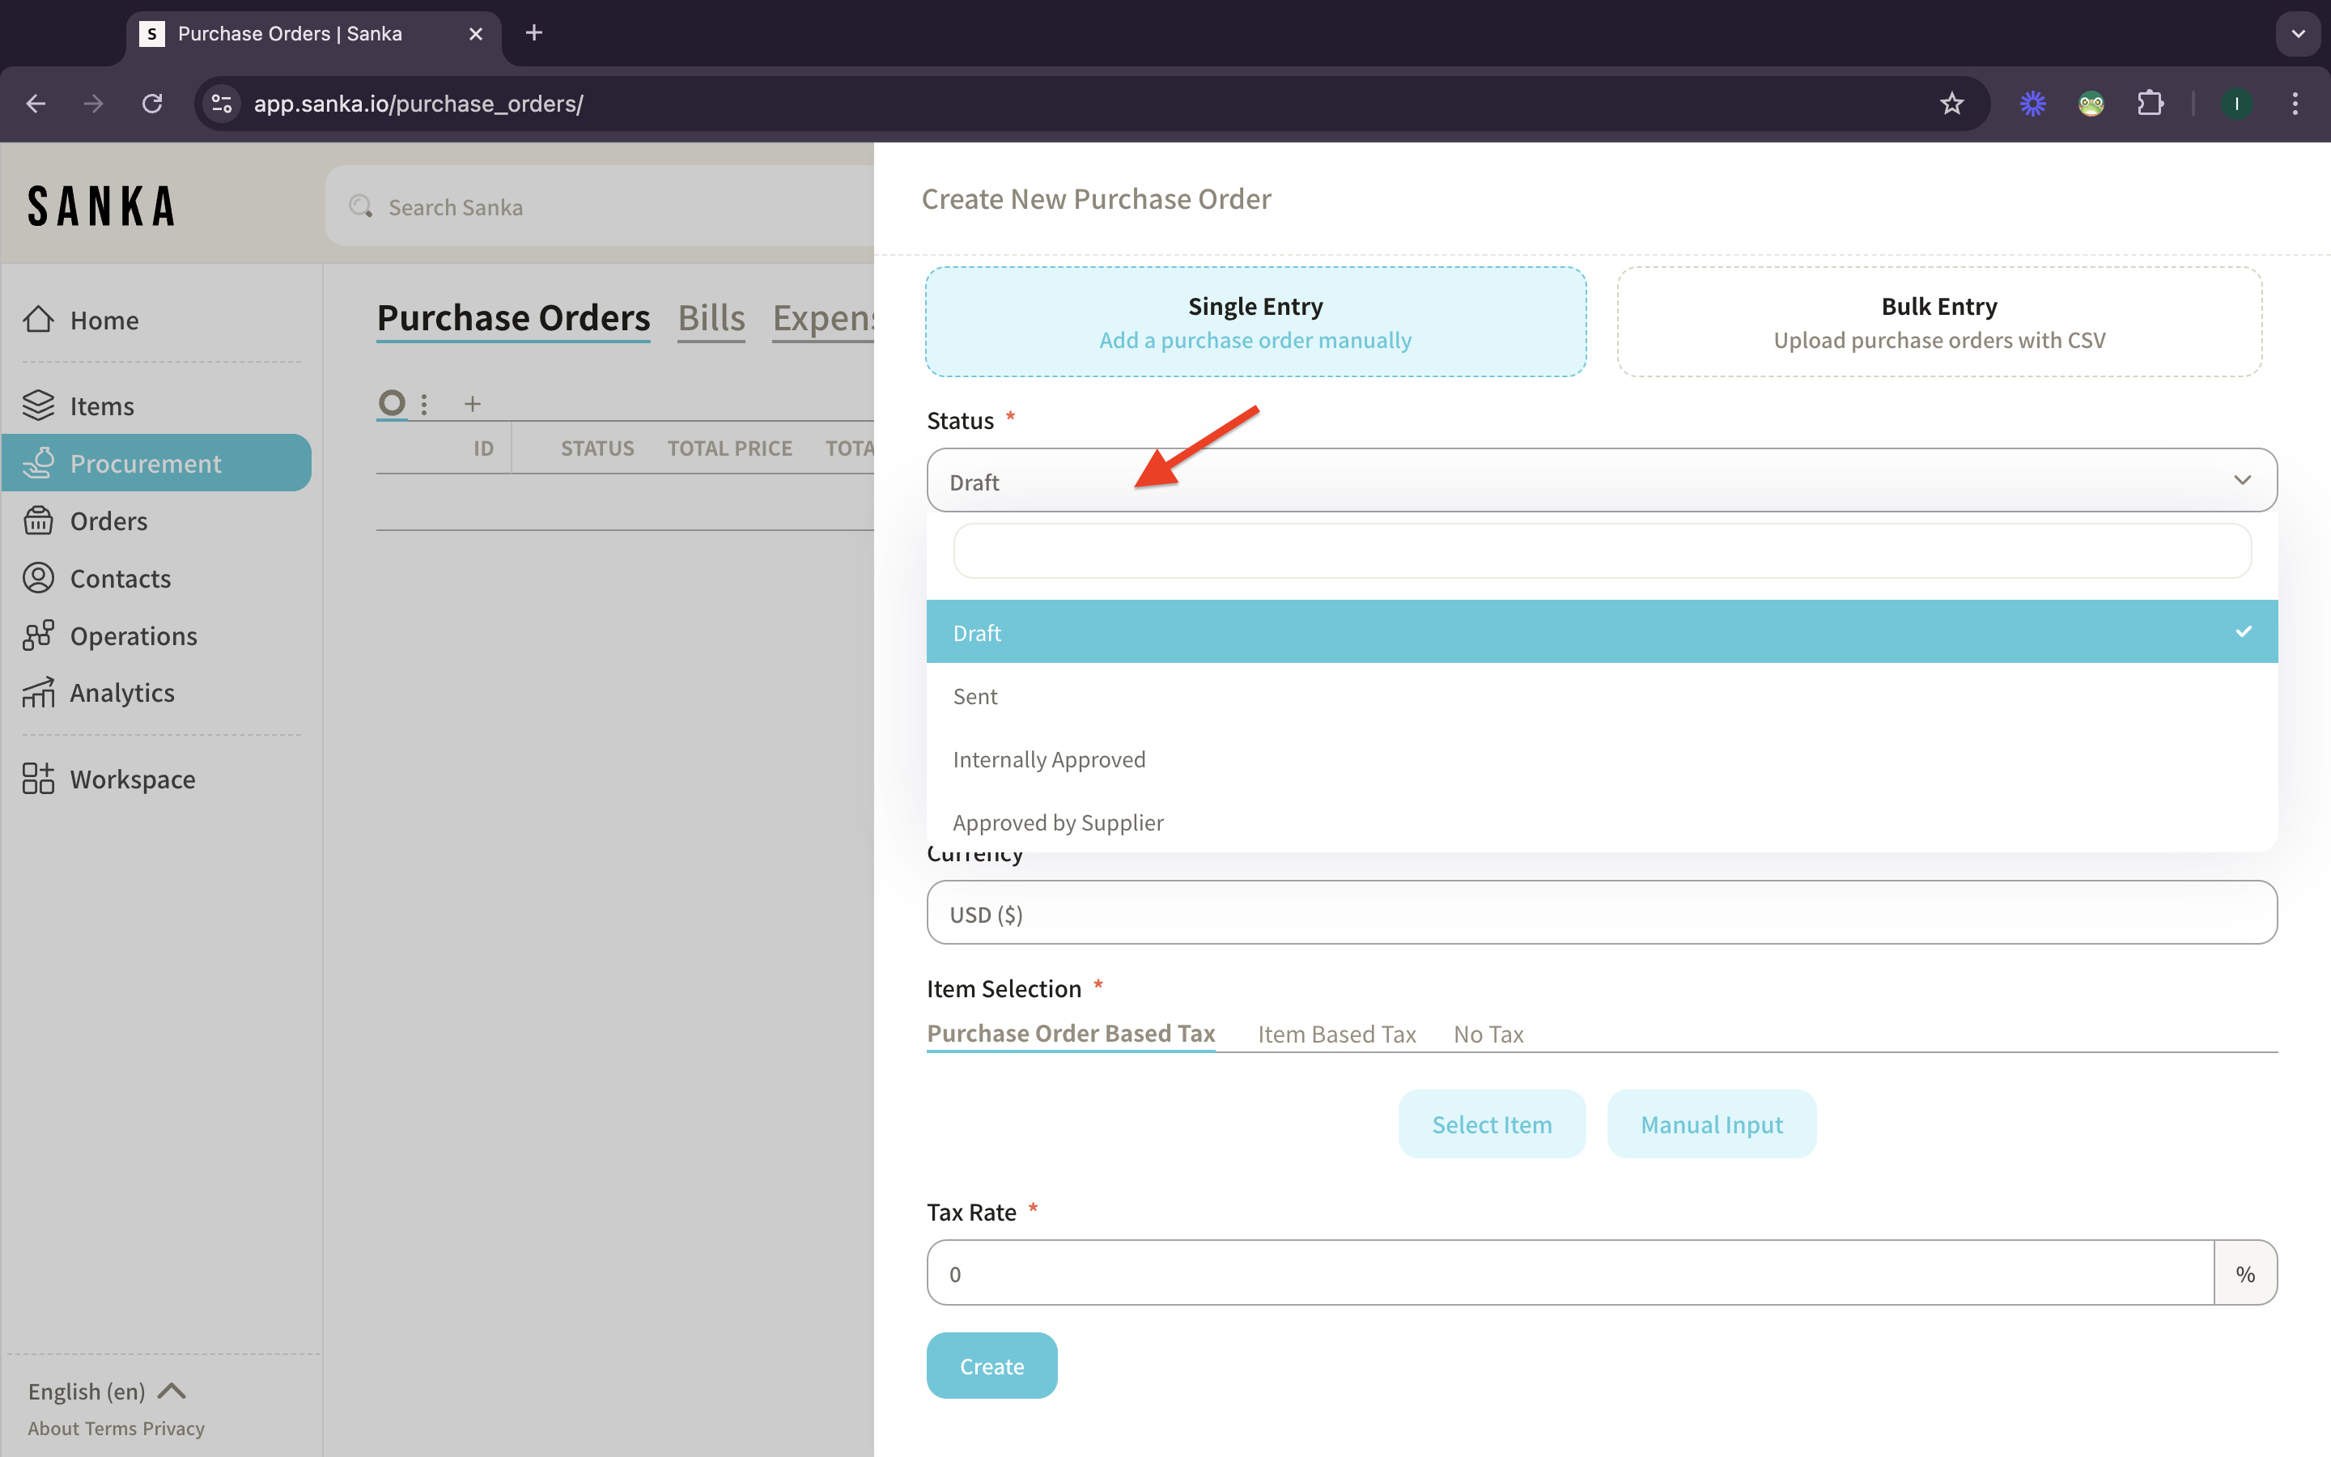Switch to Item Based Tax tab
This screenshot has height=1457, width=2331.
[x=1336, y=1034]
